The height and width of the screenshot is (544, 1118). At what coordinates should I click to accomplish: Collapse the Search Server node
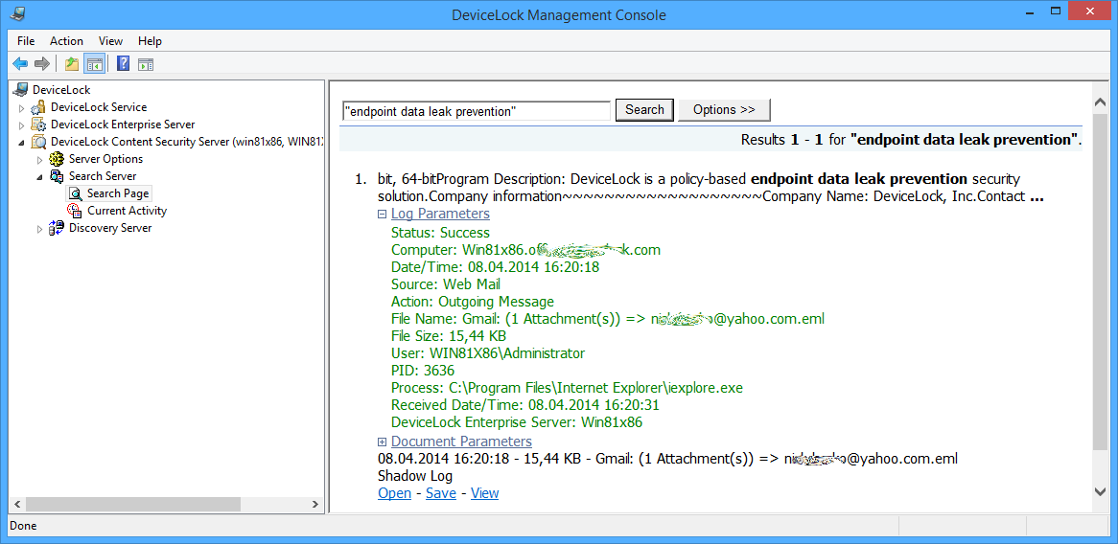pyautogui.click(x=40, y=176)
